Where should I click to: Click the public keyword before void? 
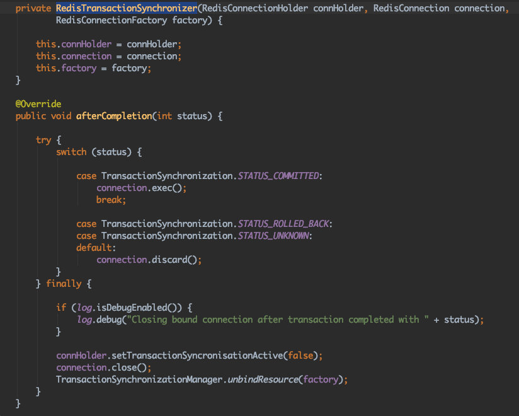[x=31, y=116]
